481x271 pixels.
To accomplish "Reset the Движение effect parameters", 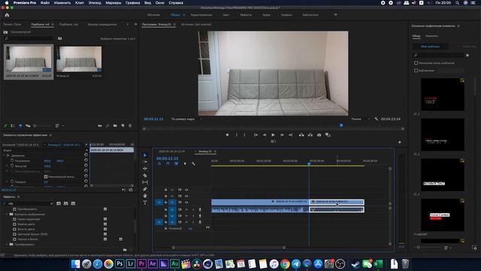I will (86, 156).
